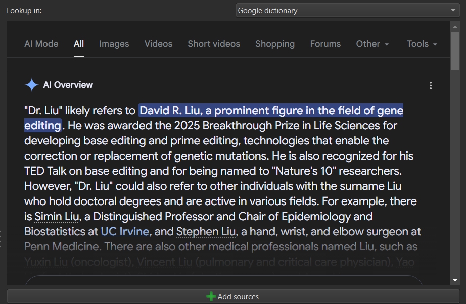Open the AI Overview three-dot options menu
Image resolution: width=466 pixels, height=304 pixels.
click(431, 86)
